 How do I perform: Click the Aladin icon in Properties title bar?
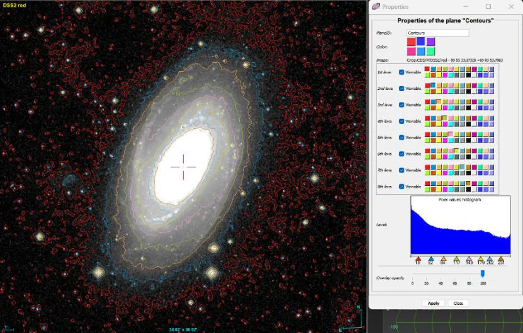point(376,6)
